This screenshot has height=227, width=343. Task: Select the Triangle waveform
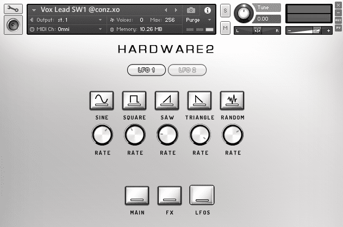(x=199, y=100)
